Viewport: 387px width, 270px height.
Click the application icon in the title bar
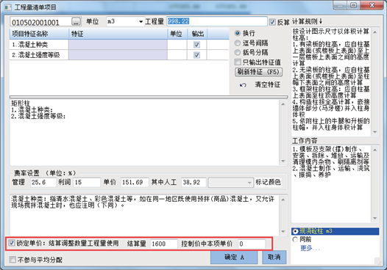coord(8,7)
